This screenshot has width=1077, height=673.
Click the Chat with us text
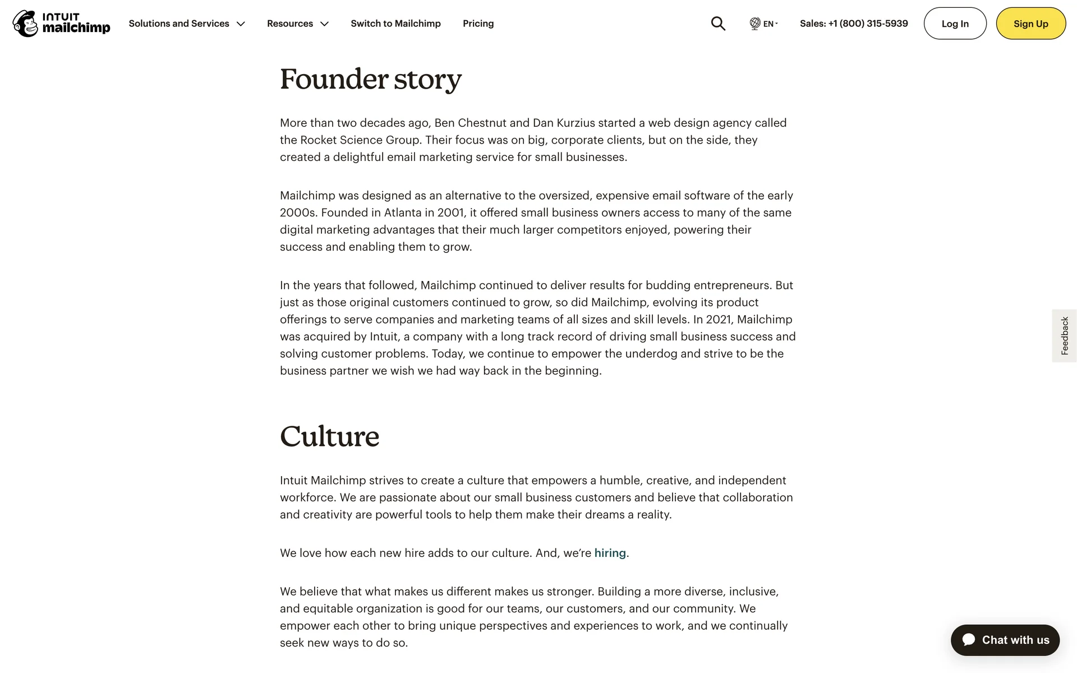(1015, 640)
